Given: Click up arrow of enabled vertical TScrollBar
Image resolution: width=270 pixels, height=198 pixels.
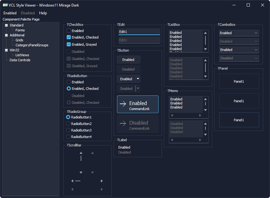Looking at the screenshot, I should pyautogui.click(x=81, y=153).
